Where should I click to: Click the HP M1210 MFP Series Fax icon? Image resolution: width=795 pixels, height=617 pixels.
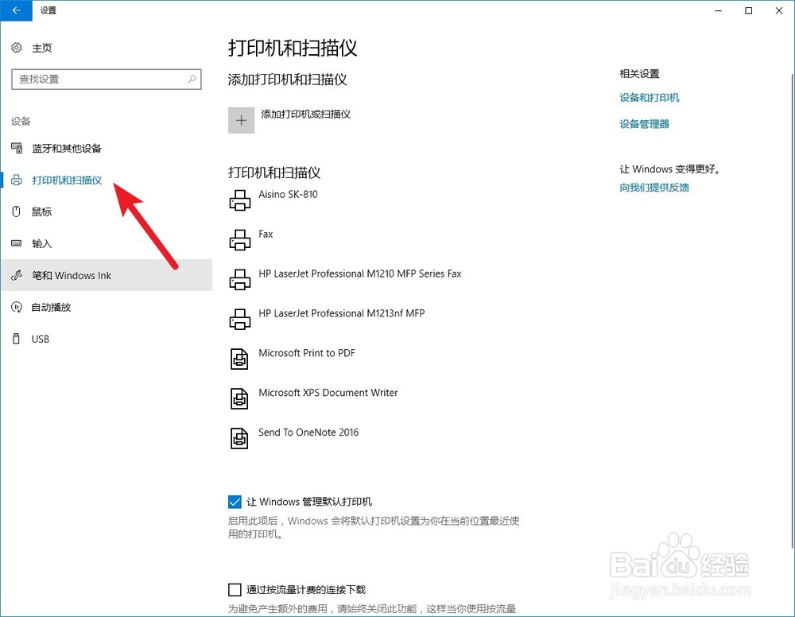click(240, 279)
